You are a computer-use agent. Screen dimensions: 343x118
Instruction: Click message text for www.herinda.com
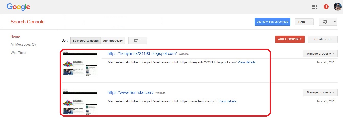pos(163,101)
